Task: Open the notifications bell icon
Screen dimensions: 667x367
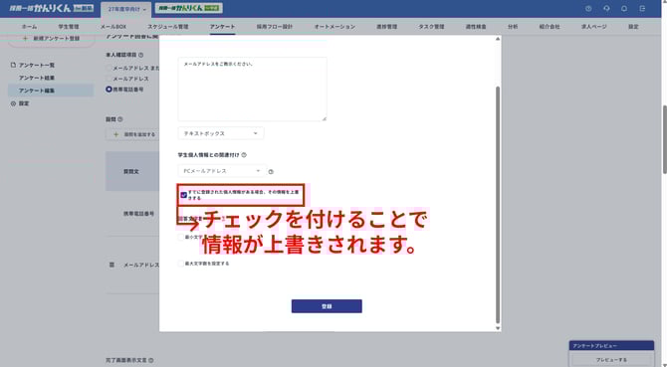Action: [624, 9]
